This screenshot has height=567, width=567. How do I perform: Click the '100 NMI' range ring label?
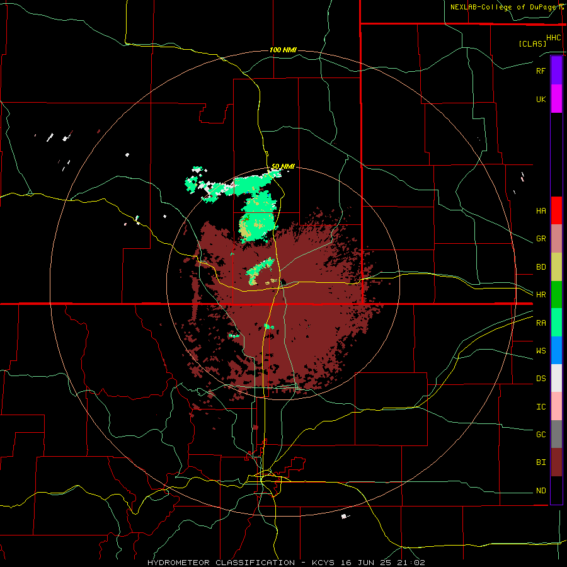coord(283,50)
